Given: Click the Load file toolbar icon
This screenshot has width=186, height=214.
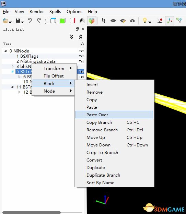Looking at the screenshot, I should coord(5,21).
